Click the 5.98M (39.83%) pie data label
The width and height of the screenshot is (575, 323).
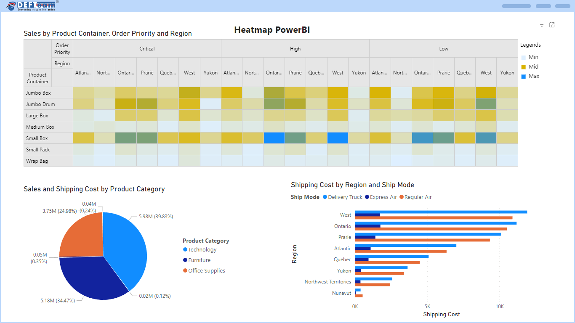(x=156, y=217)
